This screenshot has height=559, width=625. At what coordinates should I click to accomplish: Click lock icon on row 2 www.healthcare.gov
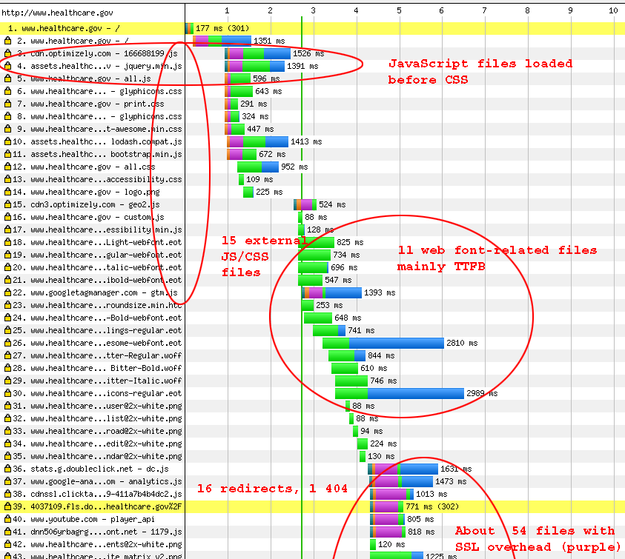coord(7,41)
